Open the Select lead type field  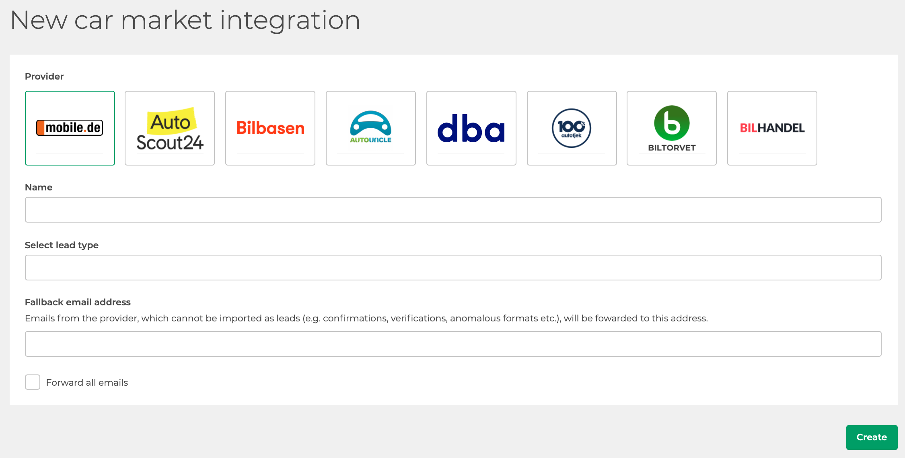[x=453, y=268]
